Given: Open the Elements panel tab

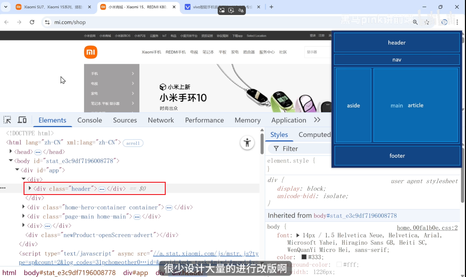Looking at the screenshot, I should (x=52, y=120).
